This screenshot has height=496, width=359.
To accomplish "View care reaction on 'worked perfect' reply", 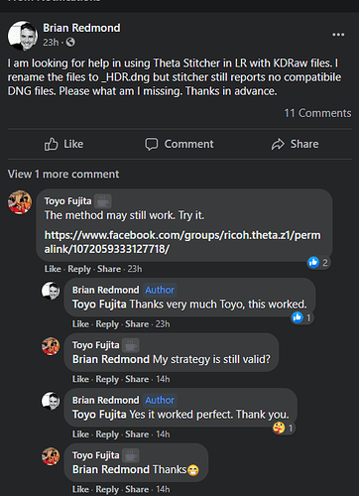I will coord(284,429).
